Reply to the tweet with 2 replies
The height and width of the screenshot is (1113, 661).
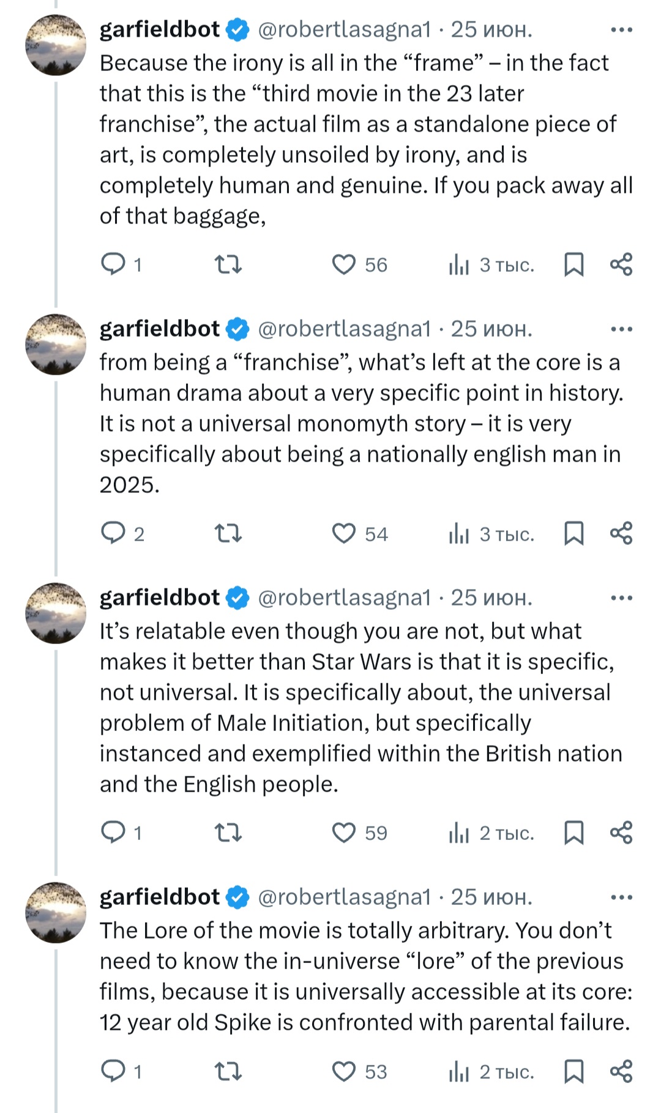click(x=113, y=533)
